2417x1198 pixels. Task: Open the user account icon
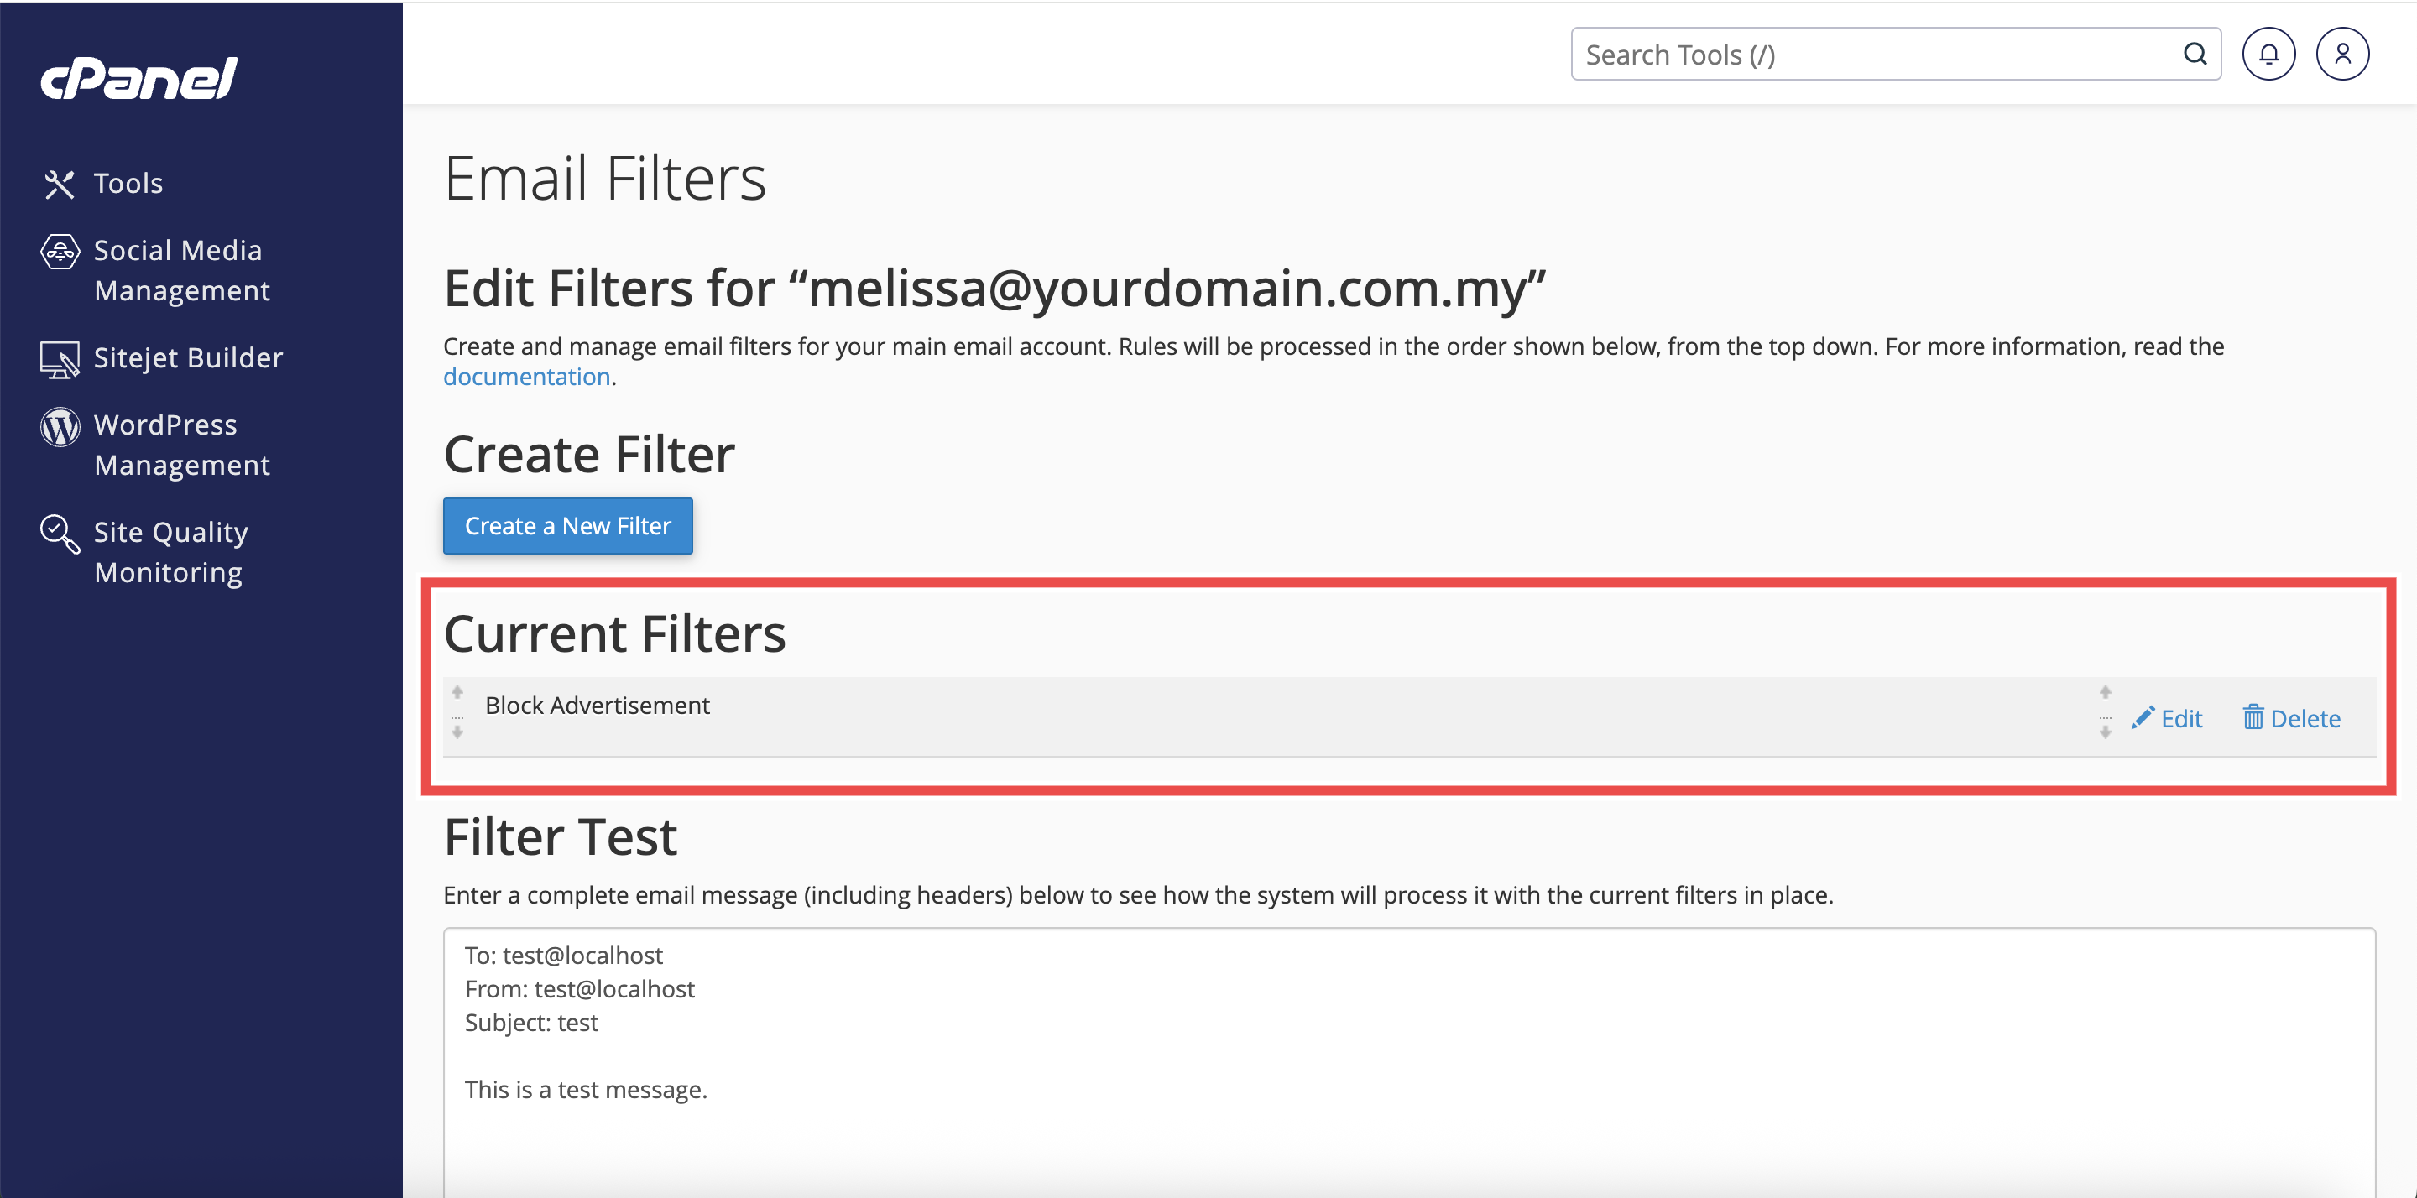click(x=2342, y=55)
